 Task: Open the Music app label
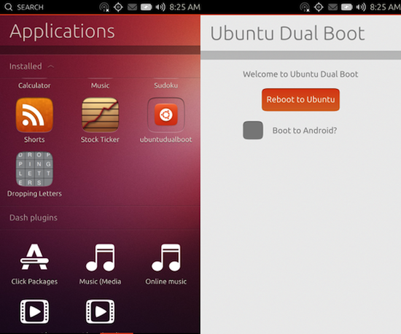[100, 85]
